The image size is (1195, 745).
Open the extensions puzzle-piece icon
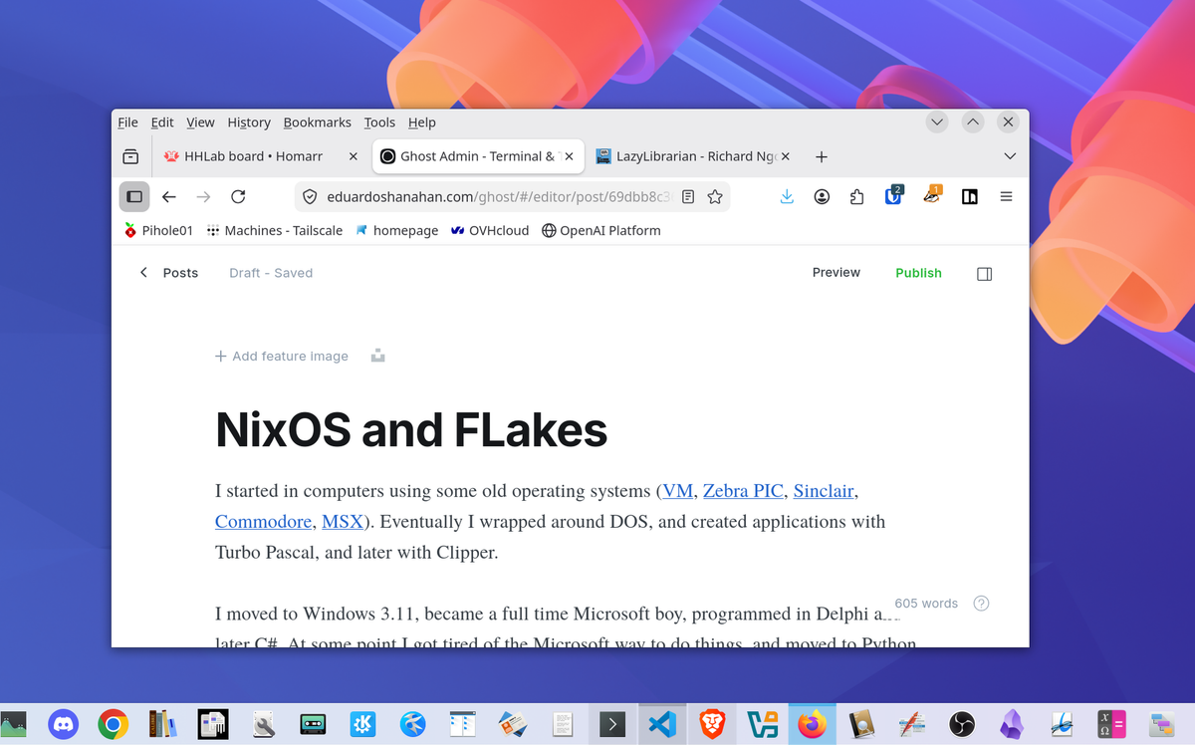(x=856, y=196)
